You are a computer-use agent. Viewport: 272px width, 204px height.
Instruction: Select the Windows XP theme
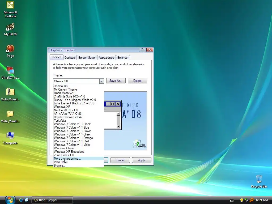pyautogui.click(x=78, y=107)
